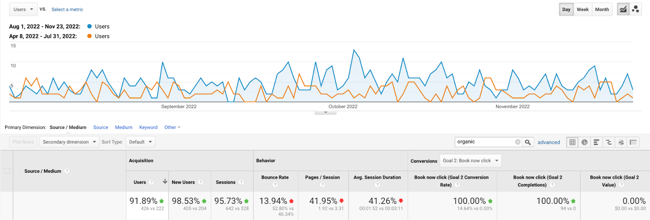The width and height of the screenshot is (650, 220).
Task: Tick the select-all rows checkbox
Action: 7,171
